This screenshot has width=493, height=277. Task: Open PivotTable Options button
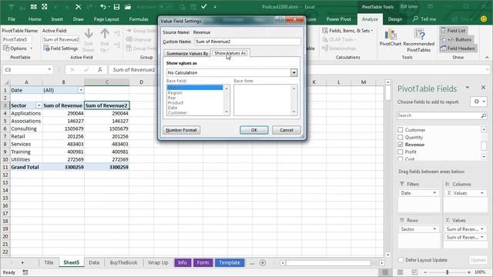[x=18, y=48]
